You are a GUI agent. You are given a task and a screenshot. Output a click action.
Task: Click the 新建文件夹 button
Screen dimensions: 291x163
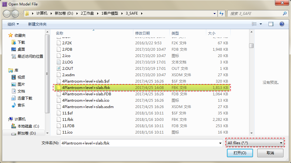click(x=37, y=24)
